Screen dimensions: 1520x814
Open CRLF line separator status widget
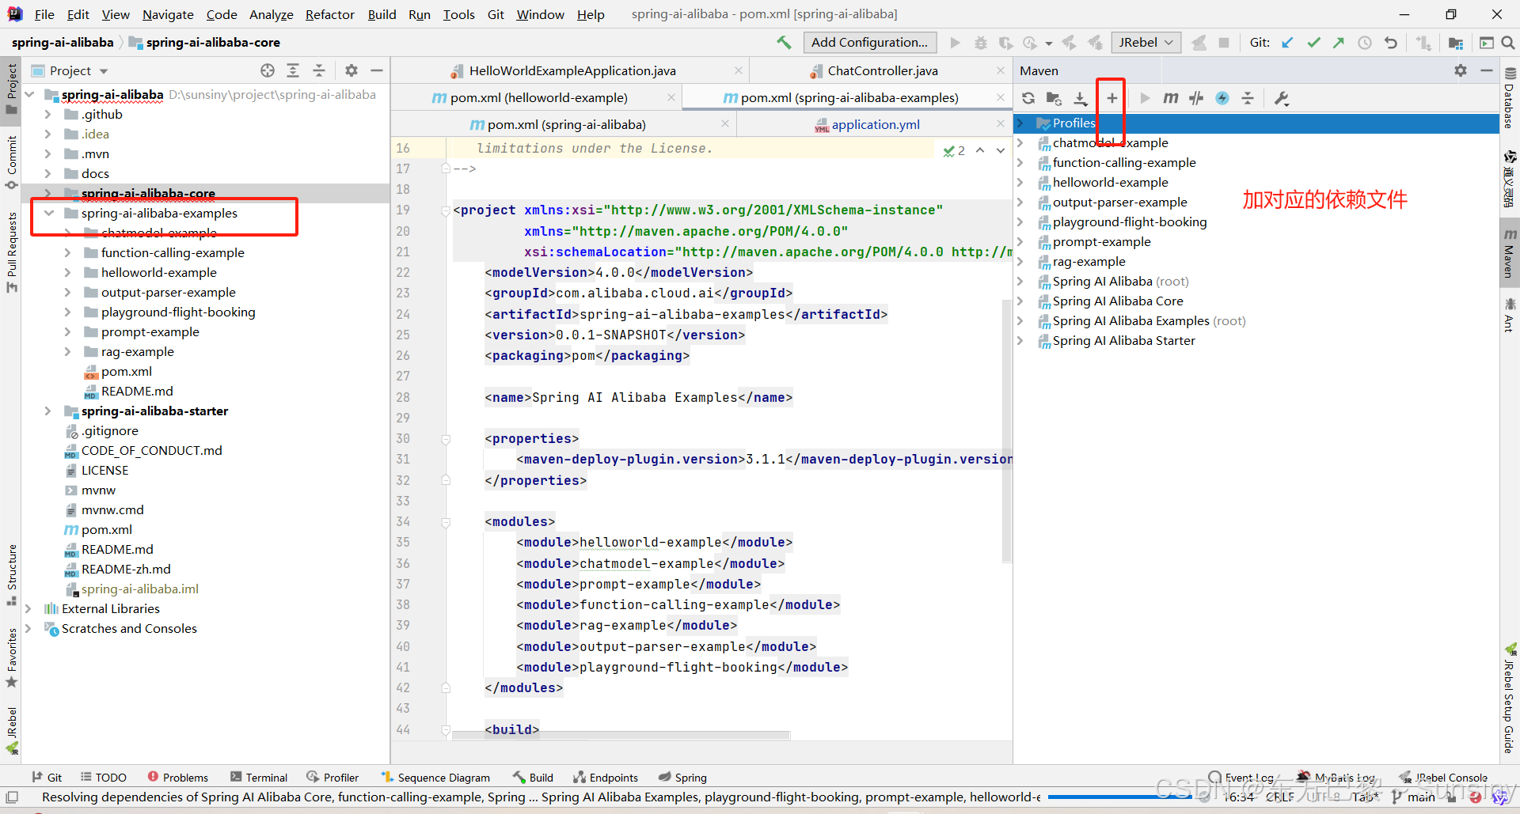1279,797
